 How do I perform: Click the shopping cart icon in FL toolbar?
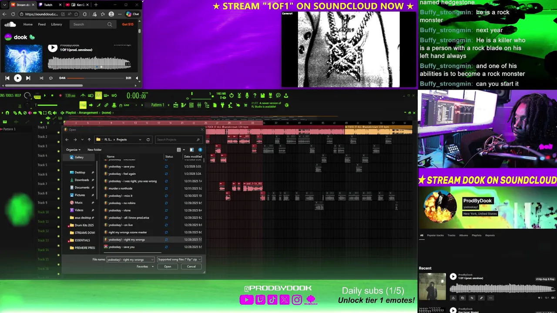tap(245, 105)
